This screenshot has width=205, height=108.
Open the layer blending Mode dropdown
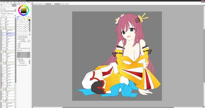[10, 10]
